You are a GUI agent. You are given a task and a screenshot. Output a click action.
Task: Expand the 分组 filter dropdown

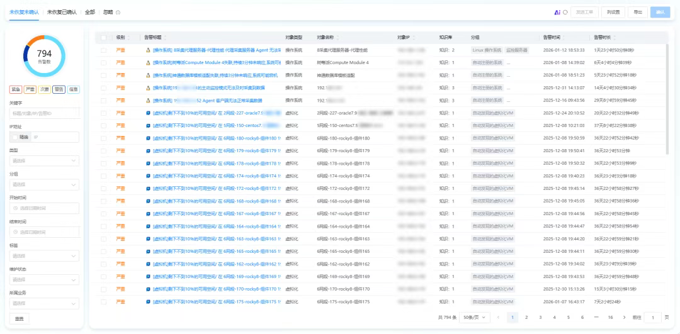(44, 184)
